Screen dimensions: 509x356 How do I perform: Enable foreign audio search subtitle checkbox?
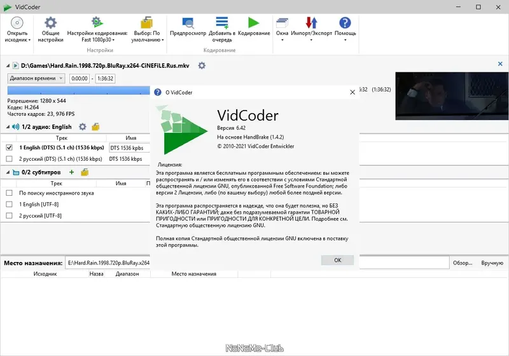9,193
